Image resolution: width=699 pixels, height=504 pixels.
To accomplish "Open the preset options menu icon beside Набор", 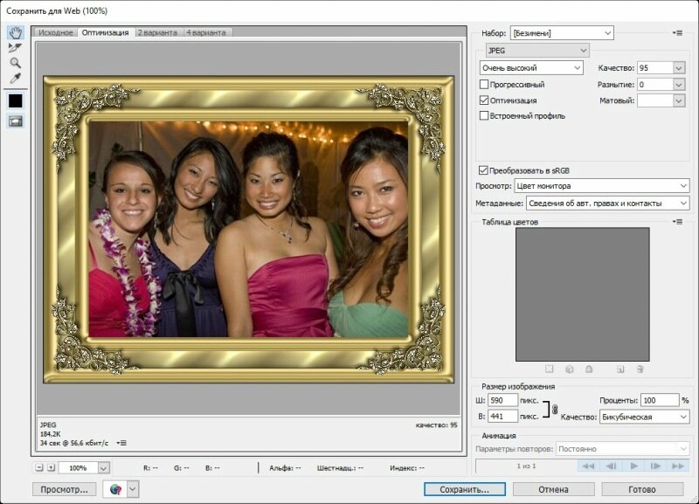I will pyautogui.click(x=677, y=32).
